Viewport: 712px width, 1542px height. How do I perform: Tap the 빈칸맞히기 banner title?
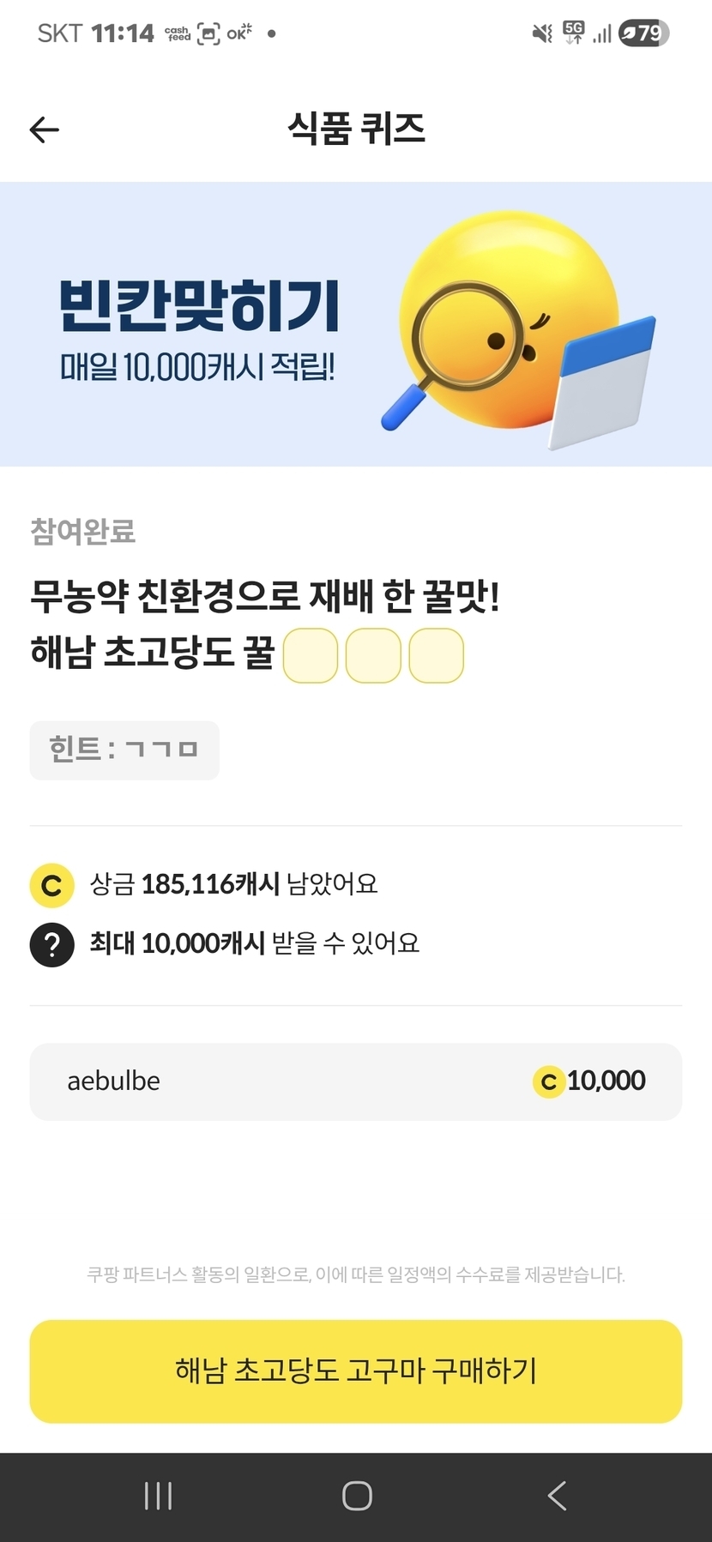pyautogui.click(x=199, y=306)
